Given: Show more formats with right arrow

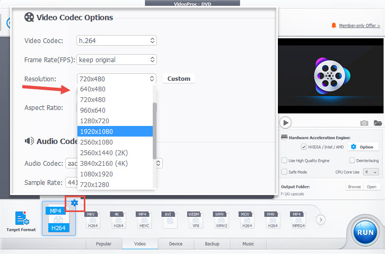Looking at the screenshot, I should click(x=321, y=219).
